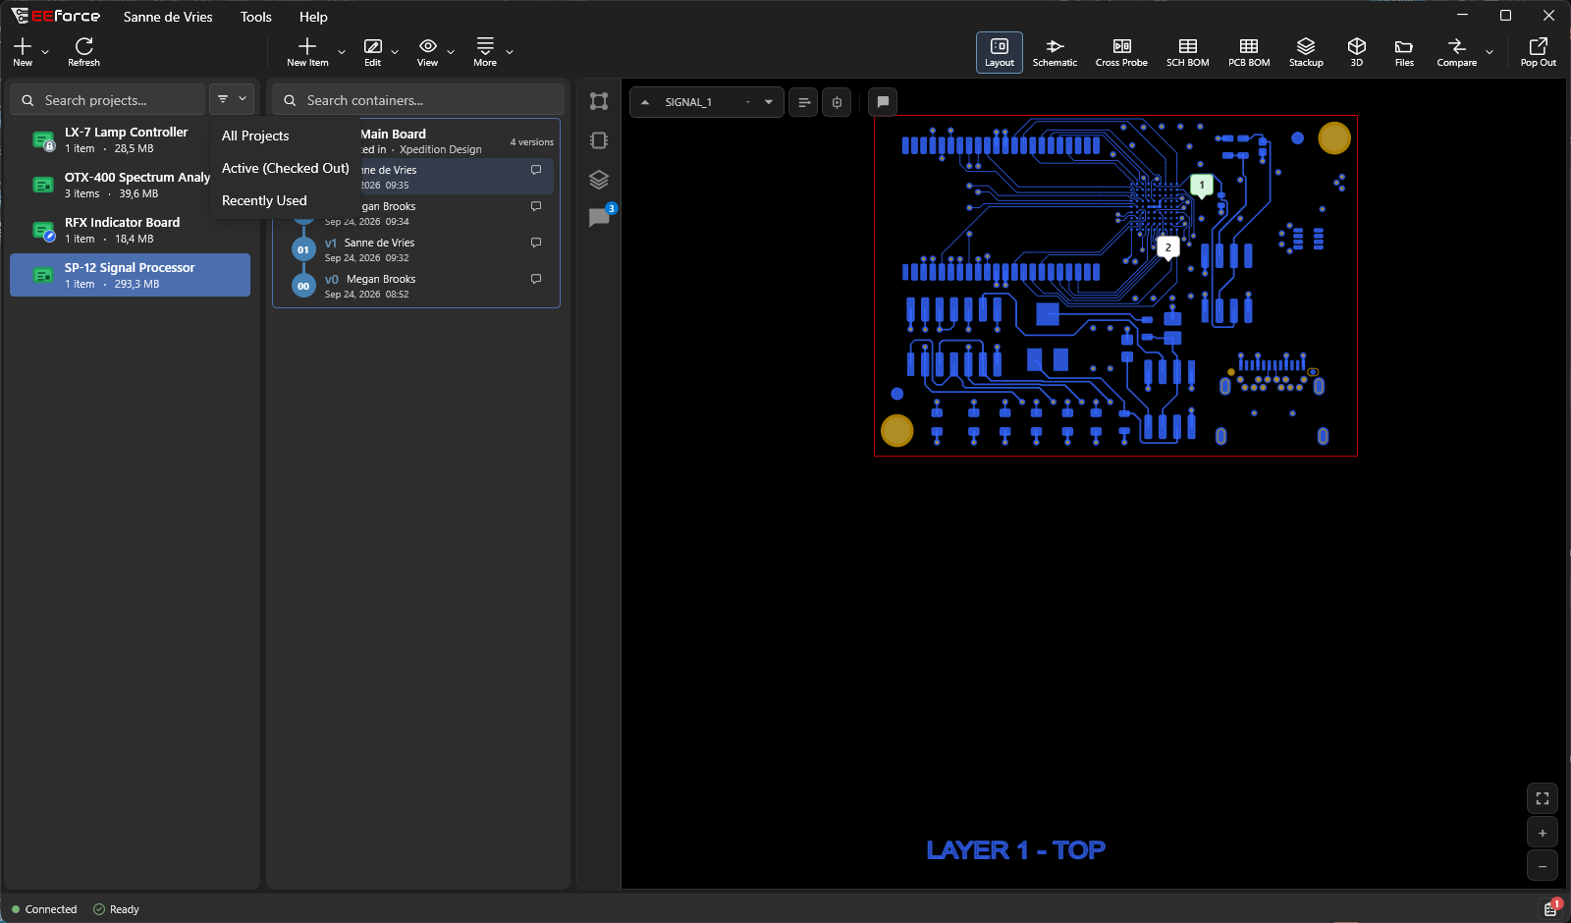Zoom out of the board
This screenshot has height=923, width=1571.
[1543, 866]
